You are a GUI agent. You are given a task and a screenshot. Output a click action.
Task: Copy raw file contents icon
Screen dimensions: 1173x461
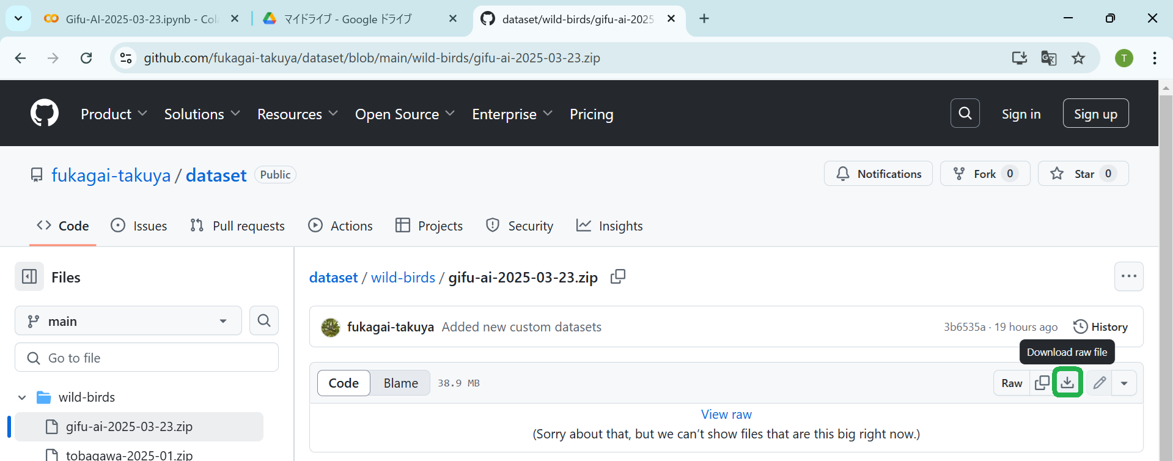click(1042, 383)
